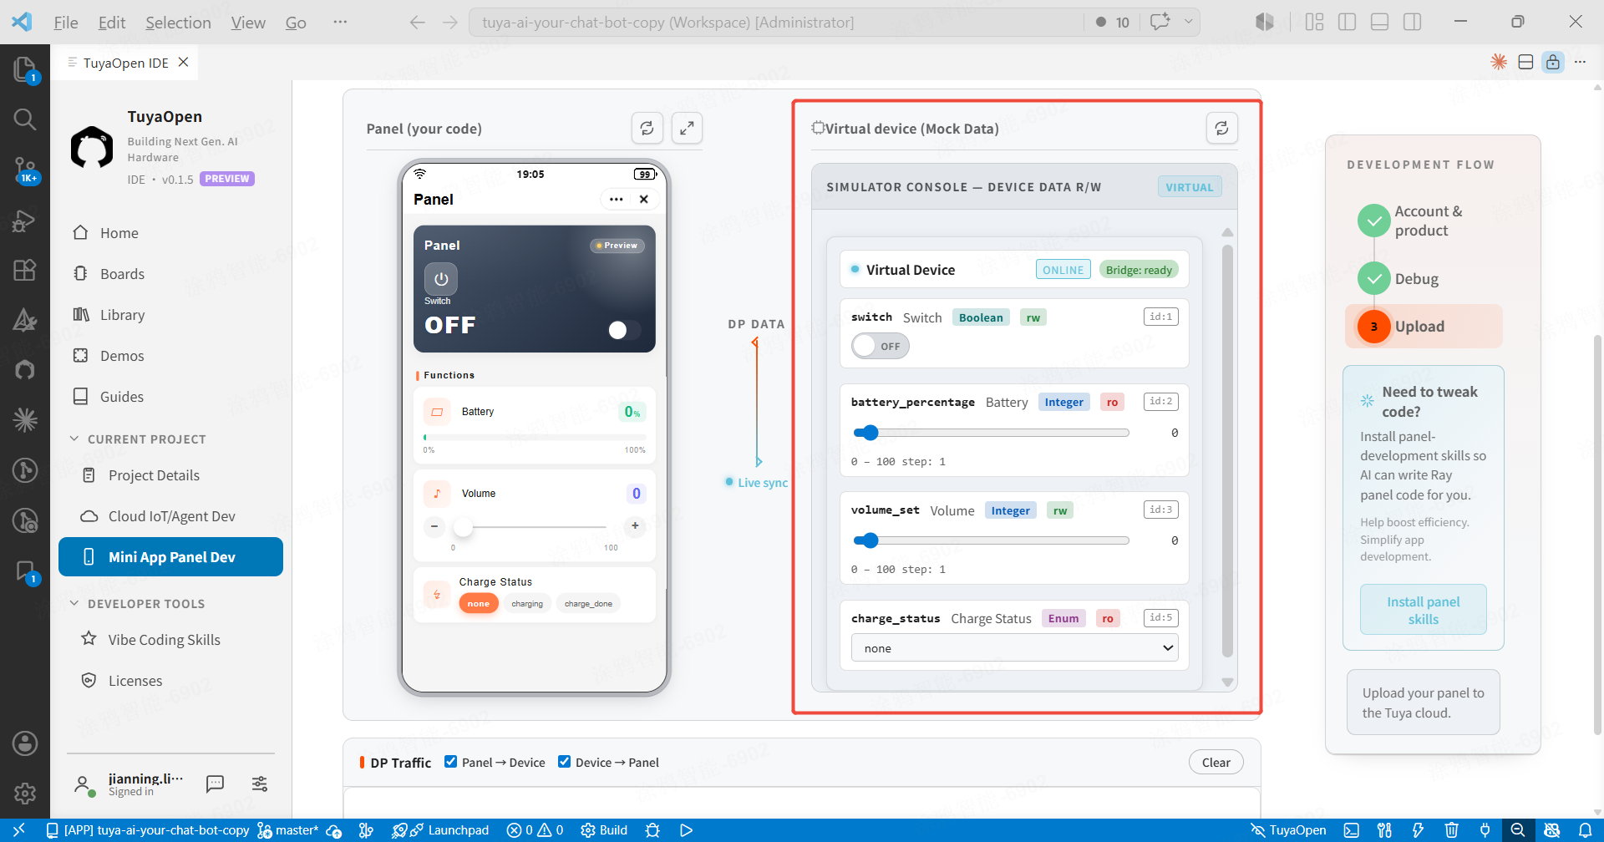This screenshot has width=1604, height=842.
Task: Adjust the battery_percentage slider in console
Action: tap(991, 433)
